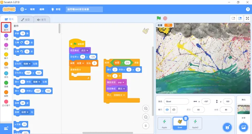The width and height of the screenshot is (252, 134).
Task: Zoom out the code workspace
Action: [x=146, y=117]
